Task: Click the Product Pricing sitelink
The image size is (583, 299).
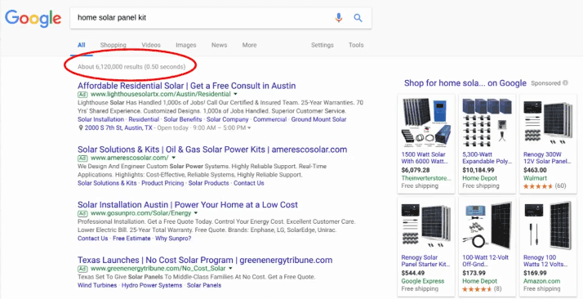Action: (x=162, y=183)
